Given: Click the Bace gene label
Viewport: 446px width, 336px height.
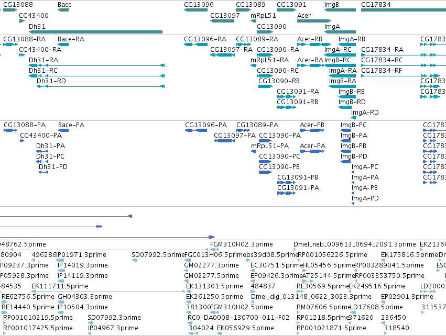Looking at the screenshot, I should point(64,5).
